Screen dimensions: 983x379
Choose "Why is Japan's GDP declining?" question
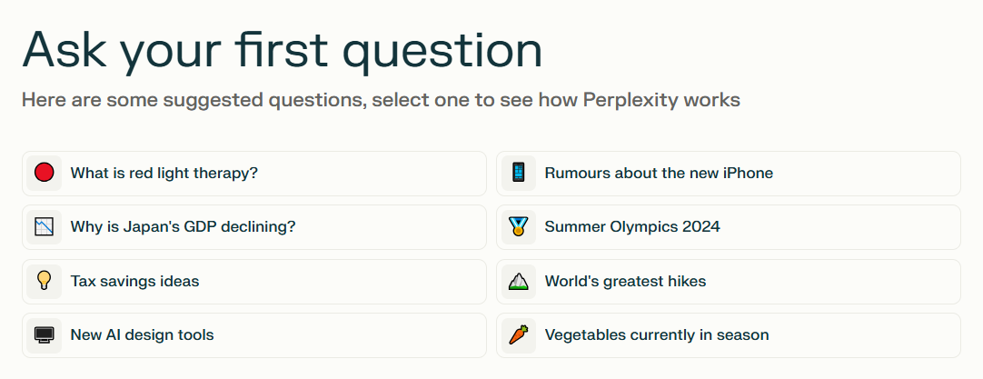click(253, 227)
